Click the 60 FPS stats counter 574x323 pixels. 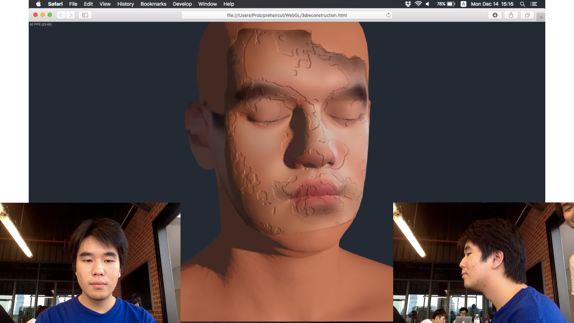click(41, 24)
